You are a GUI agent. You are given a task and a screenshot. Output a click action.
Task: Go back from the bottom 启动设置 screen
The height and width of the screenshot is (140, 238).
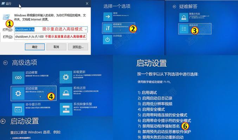(x=3, y=121)
